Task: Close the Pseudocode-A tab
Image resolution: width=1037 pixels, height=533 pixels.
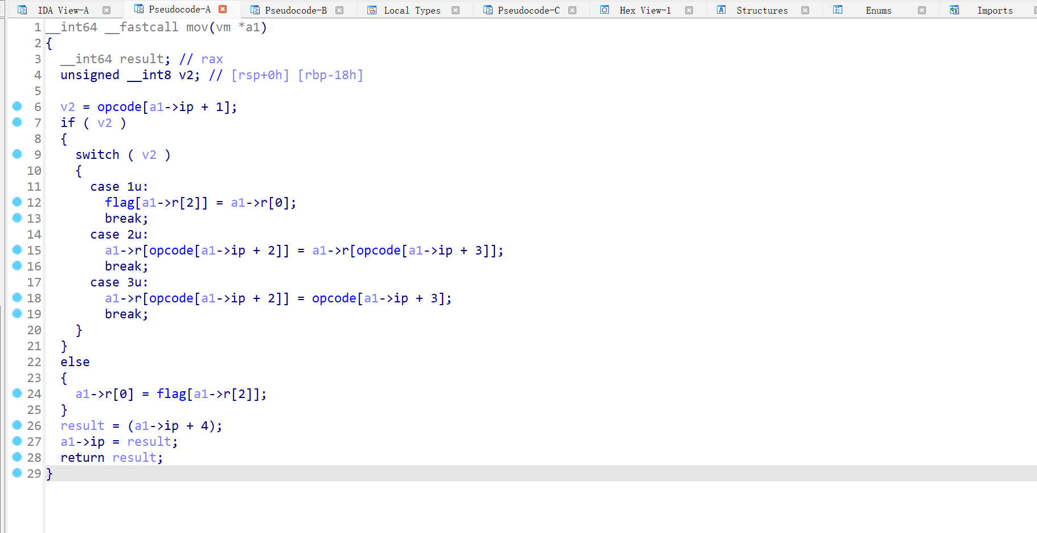Action: [x=223, y=9]
